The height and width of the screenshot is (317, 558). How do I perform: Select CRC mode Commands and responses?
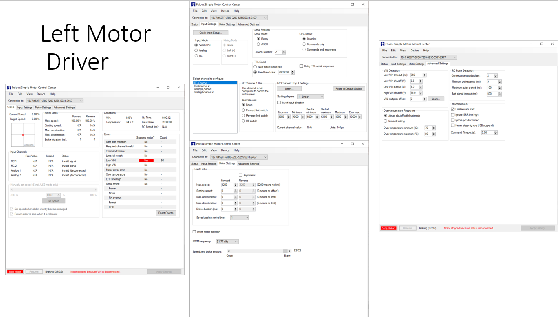(x=304, y=49)
